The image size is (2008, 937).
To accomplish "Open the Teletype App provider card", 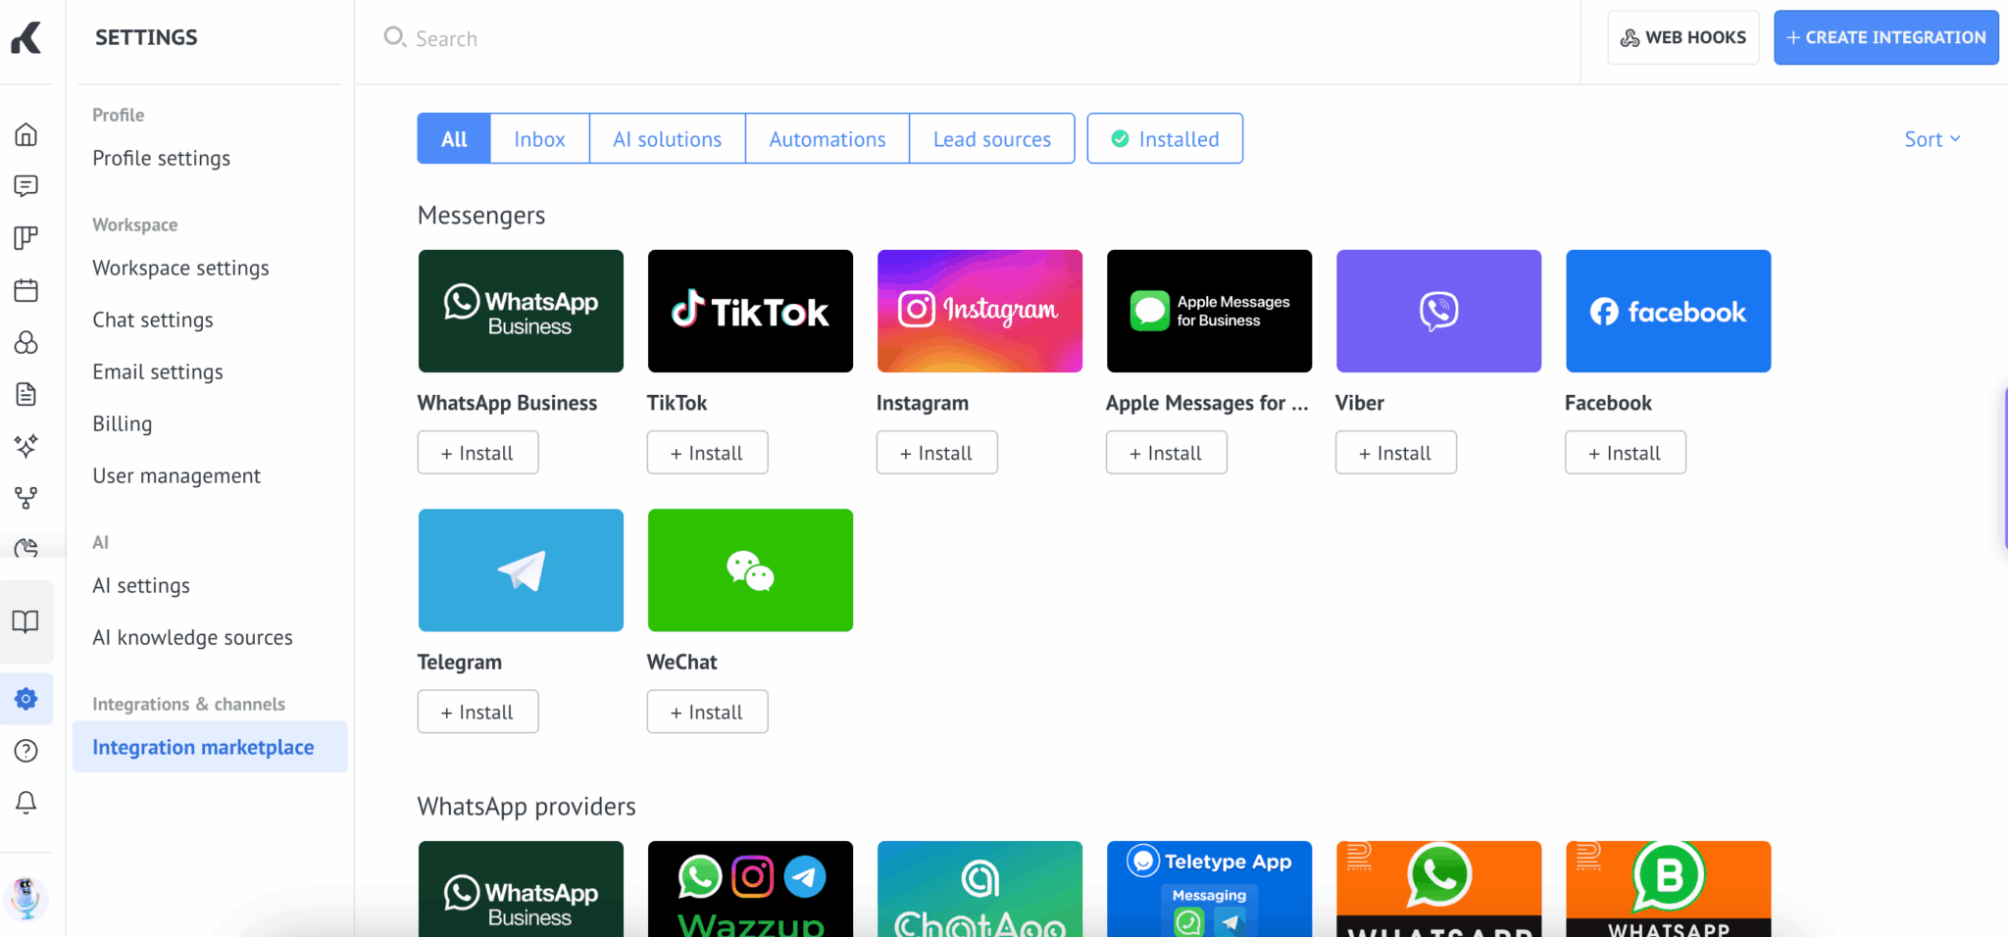I will (x=1209, y=888).
